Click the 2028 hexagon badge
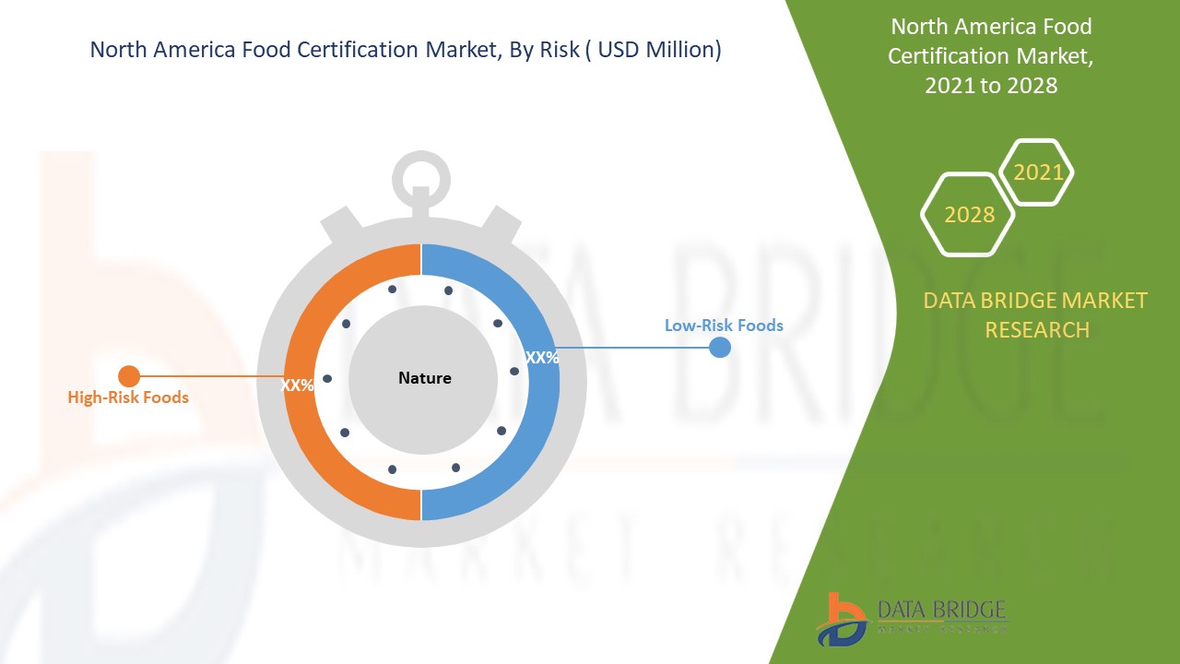 point(968,215)
